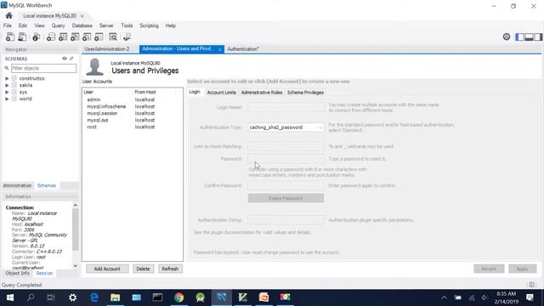Open the Server menu
The height and width of the screenshot is (306, 544).
point(106,25)
